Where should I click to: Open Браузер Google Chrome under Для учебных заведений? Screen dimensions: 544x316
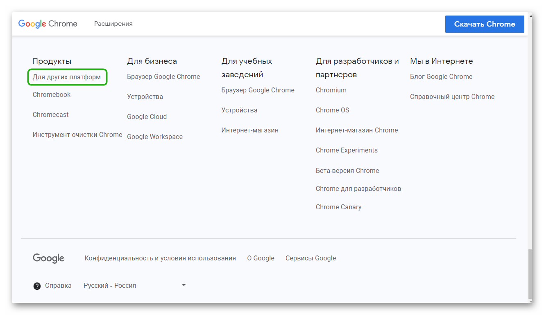(258, 90)
